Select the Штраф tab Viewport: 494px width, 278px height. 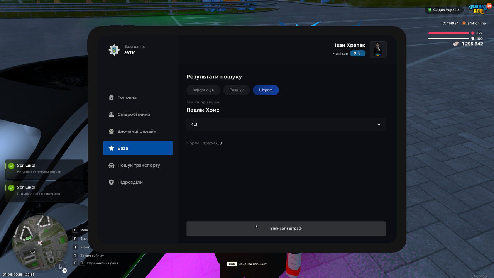pyautogui.click(x=266, y=90)
